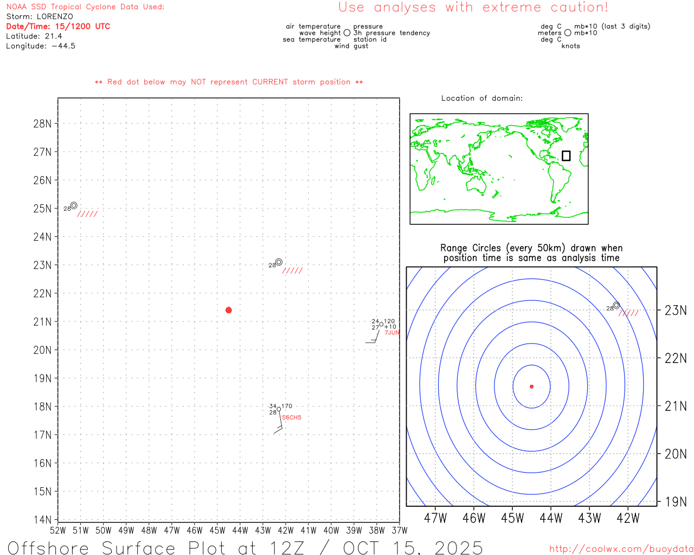
Task: Click the 'station id' legend label
Action: [370, 40]
